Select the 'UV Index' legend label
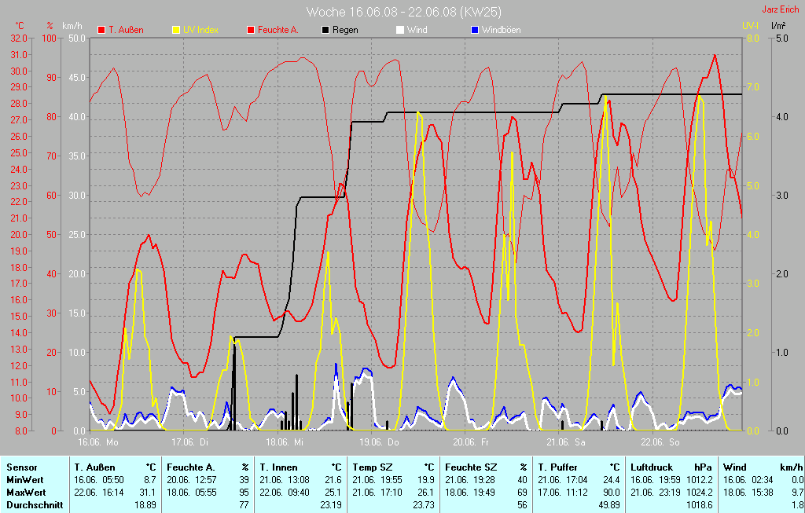Viewport: 805px width, 513px height. [x=200, y=30]
